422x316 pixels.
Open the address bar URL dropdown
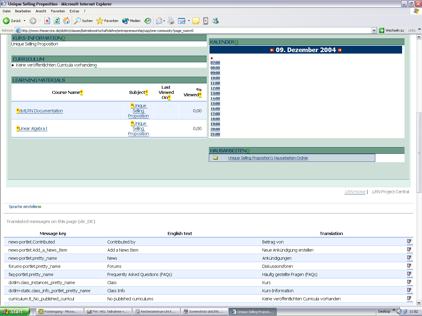(x=374, y=30)
